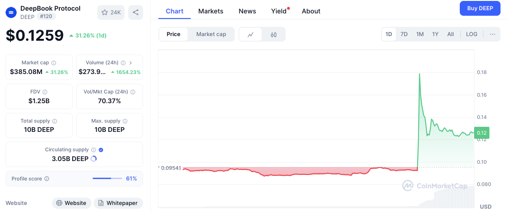The height and width of the screenshot is (211, 507).
Task: Click the 3.05B DEEP circulating value
Action: coord(70,159)
